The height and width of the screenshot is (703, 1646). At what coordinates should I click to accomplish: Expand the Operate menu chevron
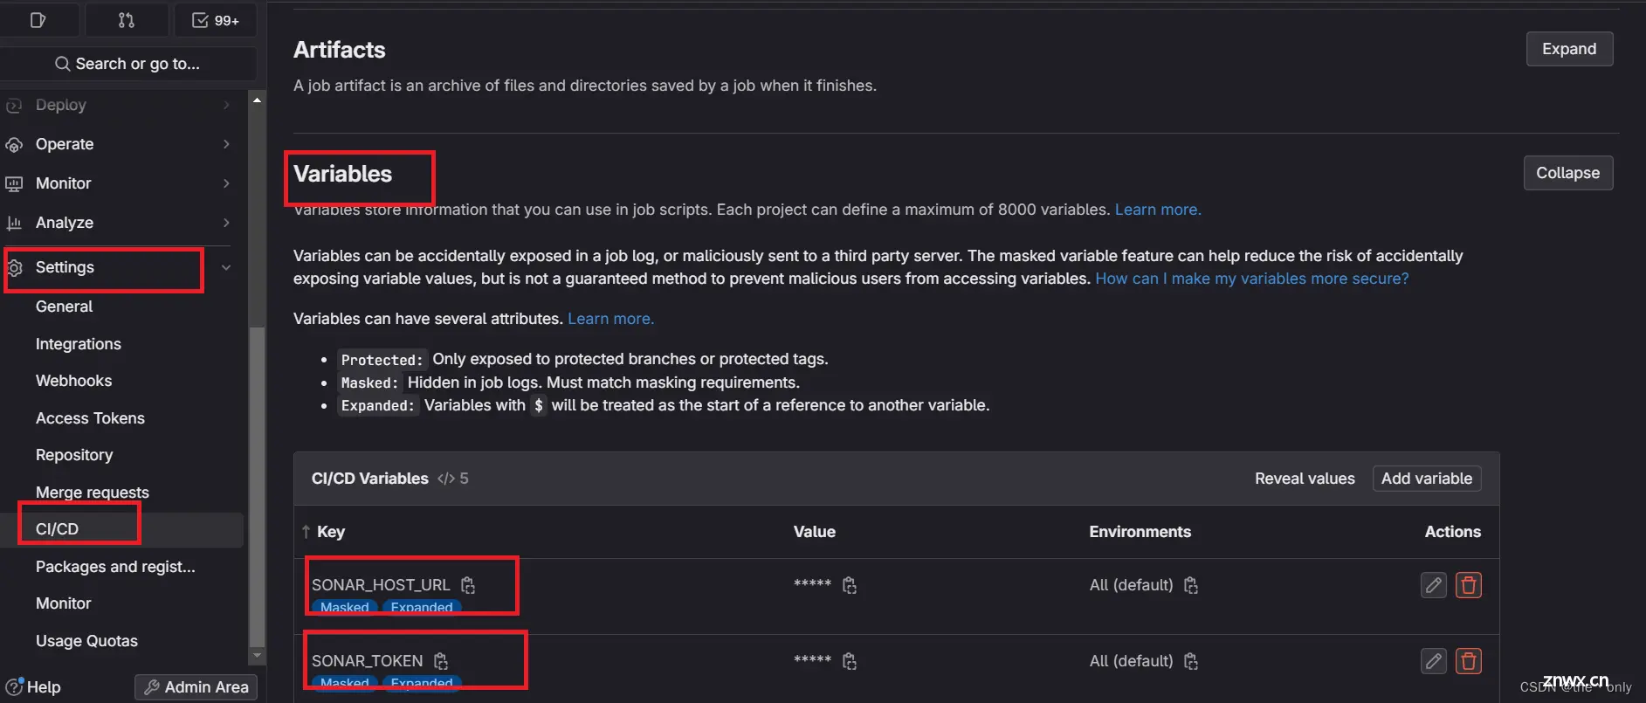pos(226,144)
